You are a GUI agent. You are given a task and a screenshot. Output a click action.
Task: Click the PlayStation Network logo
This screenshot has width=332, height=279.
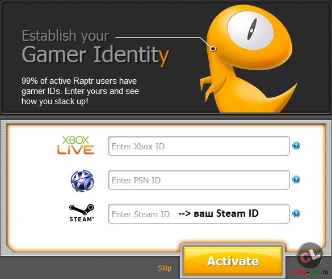(82, 181)
